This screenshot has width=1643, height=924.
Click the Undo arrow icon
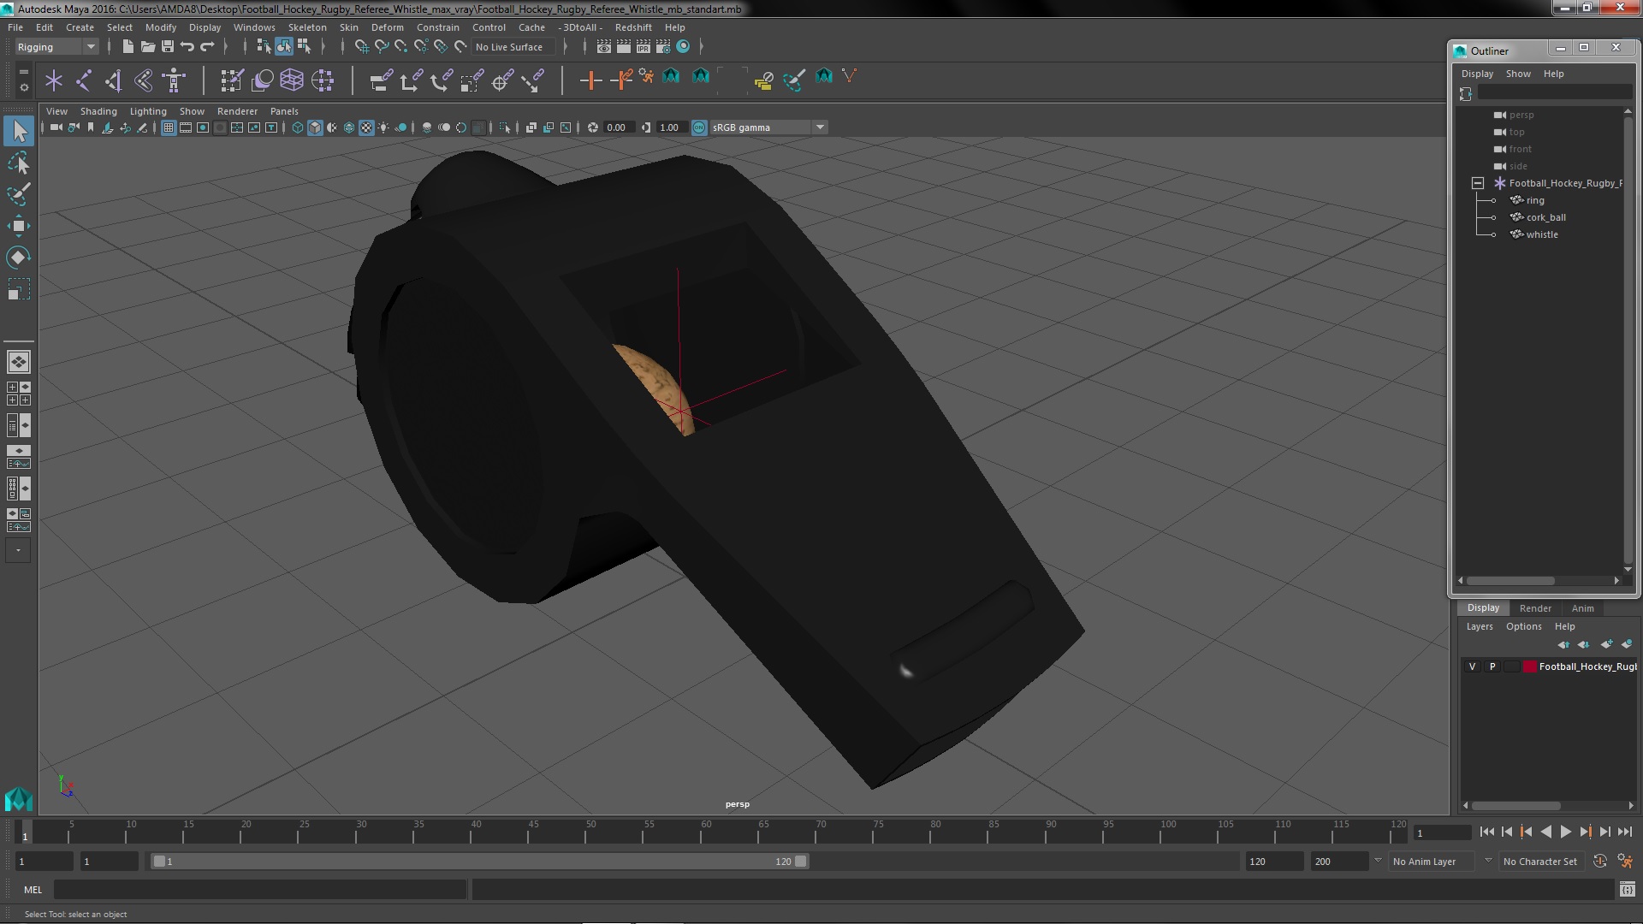tap(187, 47)
